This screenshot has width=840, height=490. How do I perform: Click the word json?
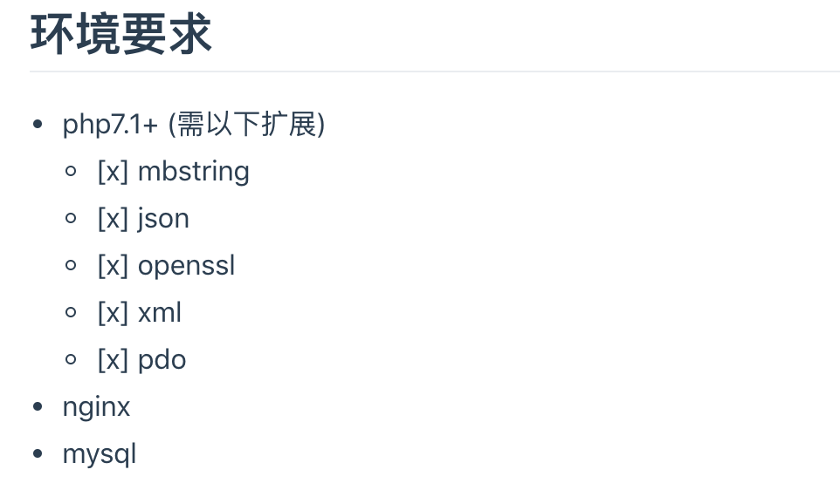[x=163, y=219]
